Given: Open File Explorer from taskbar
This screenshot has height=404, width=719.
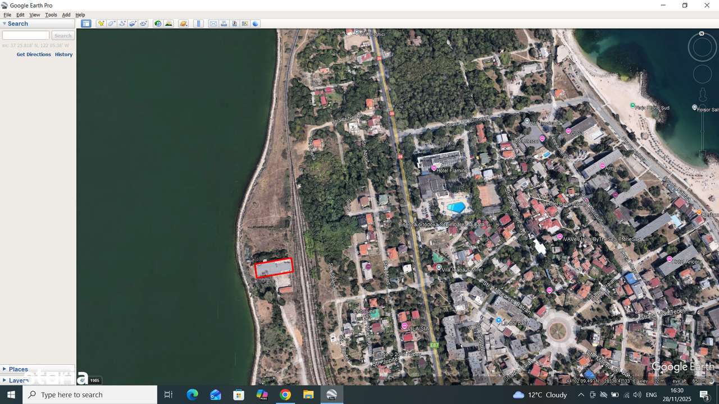Looking at the screenshot, I should point(308,394).
